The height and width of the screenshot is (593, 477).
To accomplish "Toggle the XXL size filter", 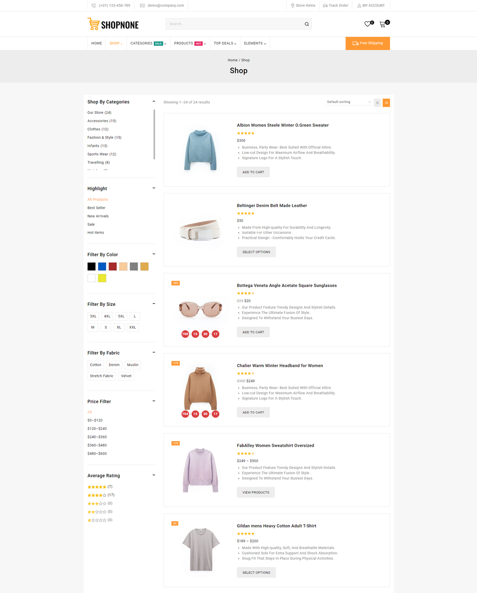I will click(x=132, y=328).
